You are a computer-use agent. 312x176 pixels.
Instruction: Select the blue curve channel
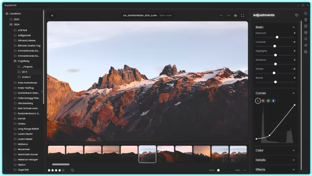pyautogui.click(x=273, y=101)
